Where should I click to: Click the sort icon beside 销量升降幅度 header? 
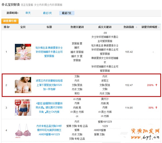(x=159, y=27)
